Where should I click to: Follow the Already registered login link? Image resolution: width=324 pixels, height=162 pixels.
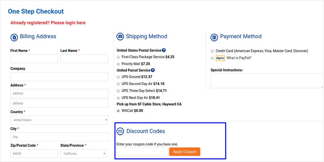tap(48, 23)
